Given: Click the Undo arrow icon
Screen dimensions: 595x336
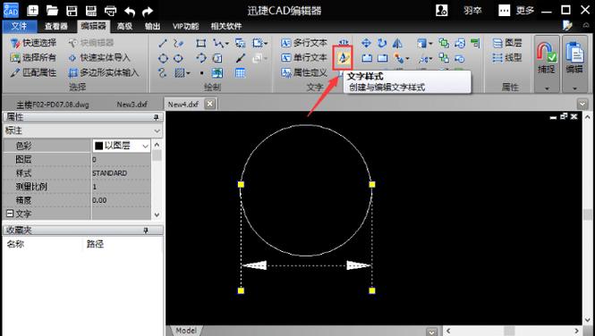Looking at the screenshot, I should click(130, 12).
